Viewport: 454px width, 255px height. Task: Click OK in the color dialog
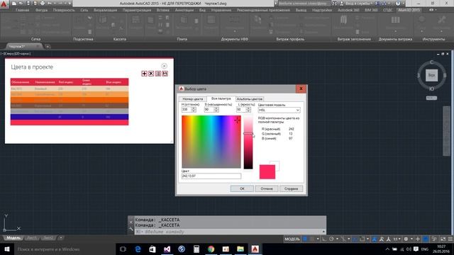point(242,188)
